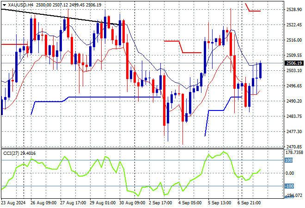Click the 30 Aug 09:00 time label
305x208 pixels.
[x=132, y=203]
